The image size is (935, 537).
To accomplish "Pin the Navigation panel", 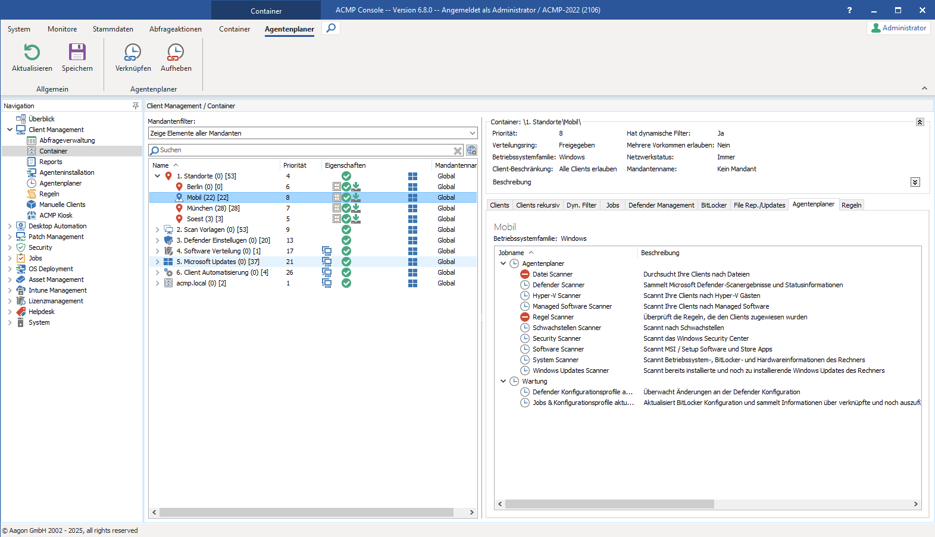I will click(135, 106).
